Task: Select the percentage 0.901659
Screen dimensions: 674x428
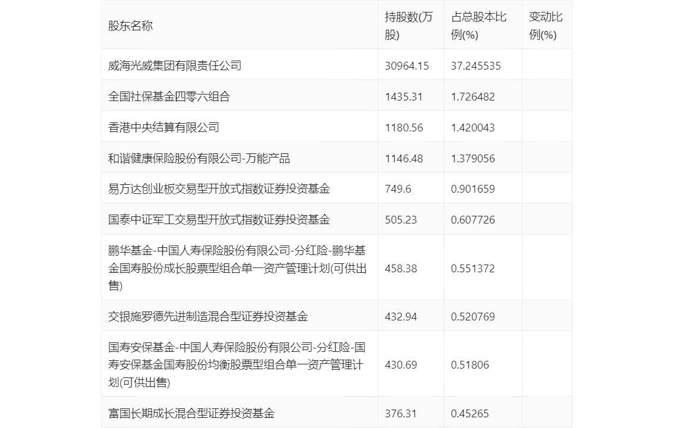Action: [x=473, y=188]
